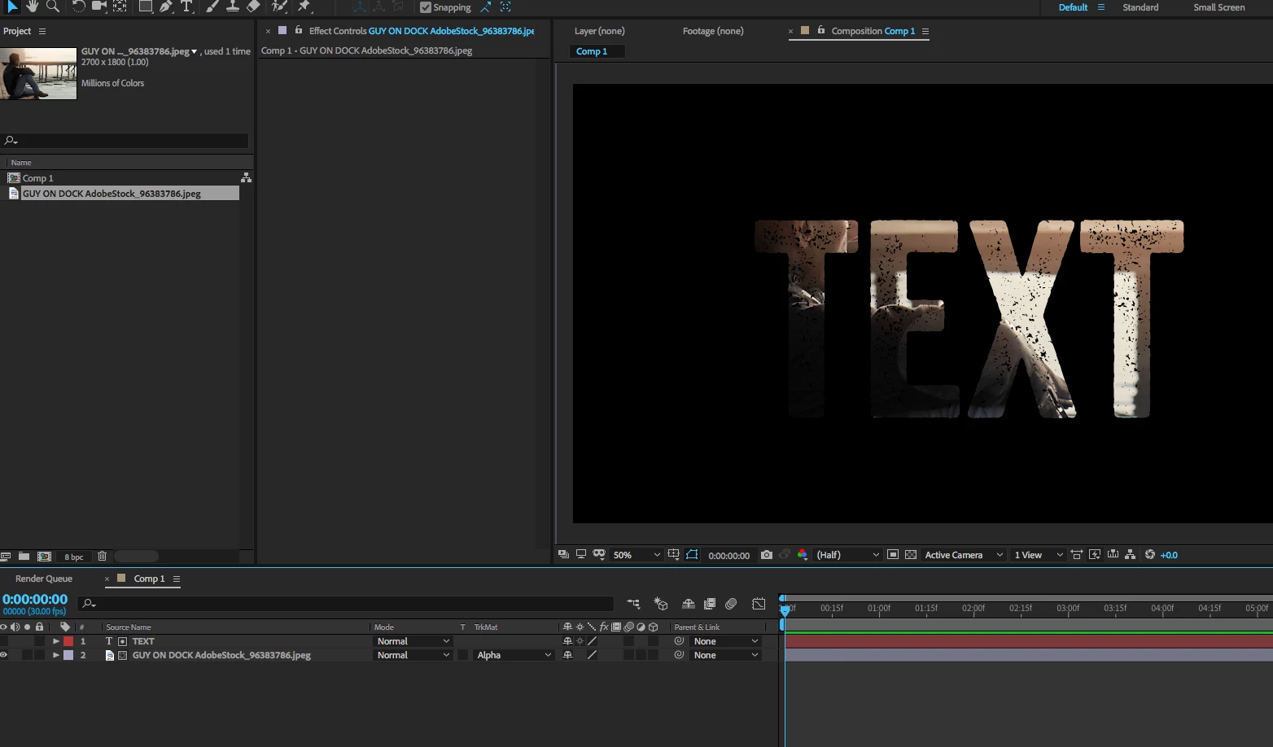Open the Project panel menu

(42, 31)
